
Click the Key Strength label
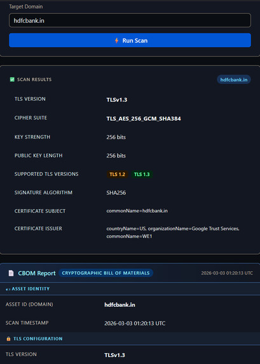(x=32, y=137)
